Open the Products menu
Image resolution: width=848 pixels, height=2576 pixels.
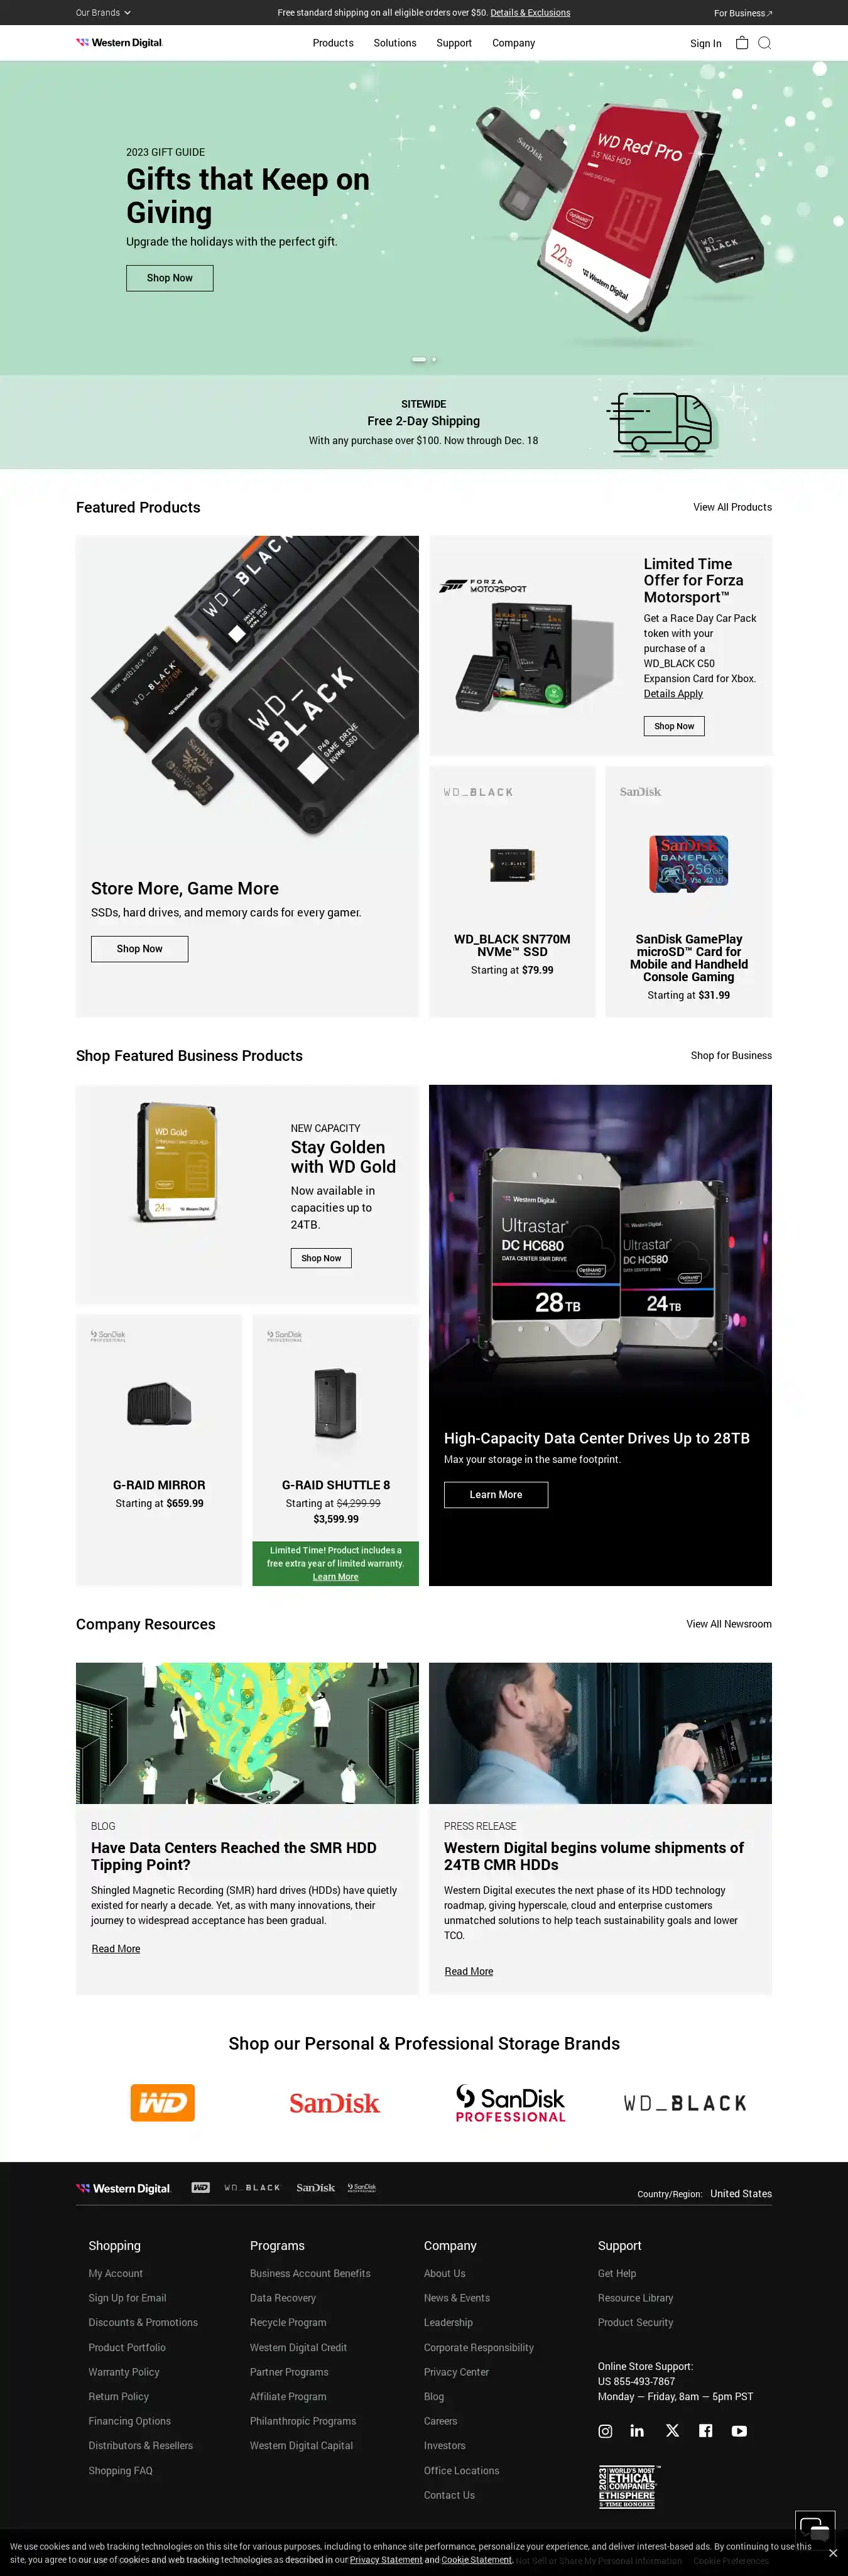pyautogui.click(x=333, y=43)
